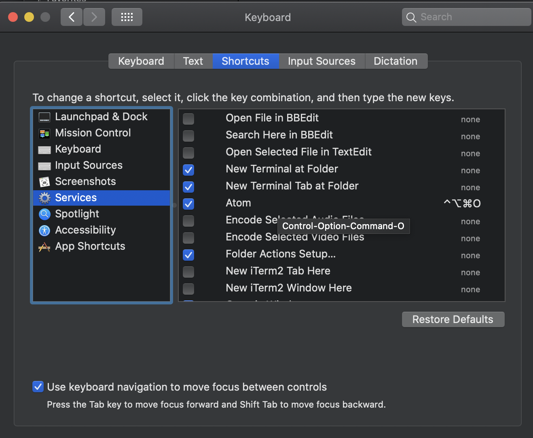
Task: Click the Spotlight magnifier icon
Action: pos(44,214)
